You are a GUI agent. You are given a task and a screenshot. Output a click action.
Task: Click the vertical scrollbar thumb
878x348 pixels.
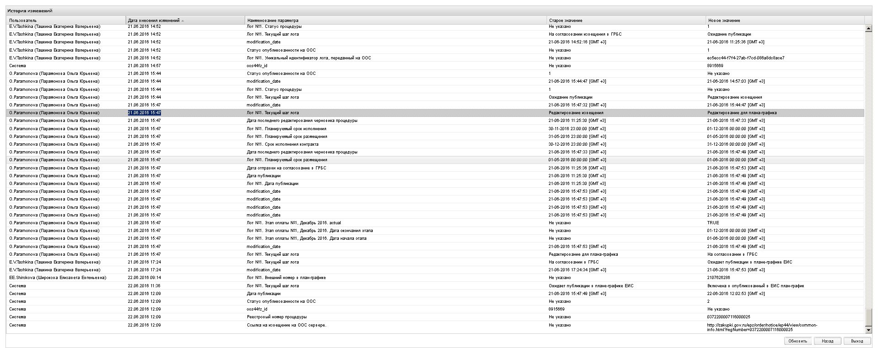click(868, 317)
